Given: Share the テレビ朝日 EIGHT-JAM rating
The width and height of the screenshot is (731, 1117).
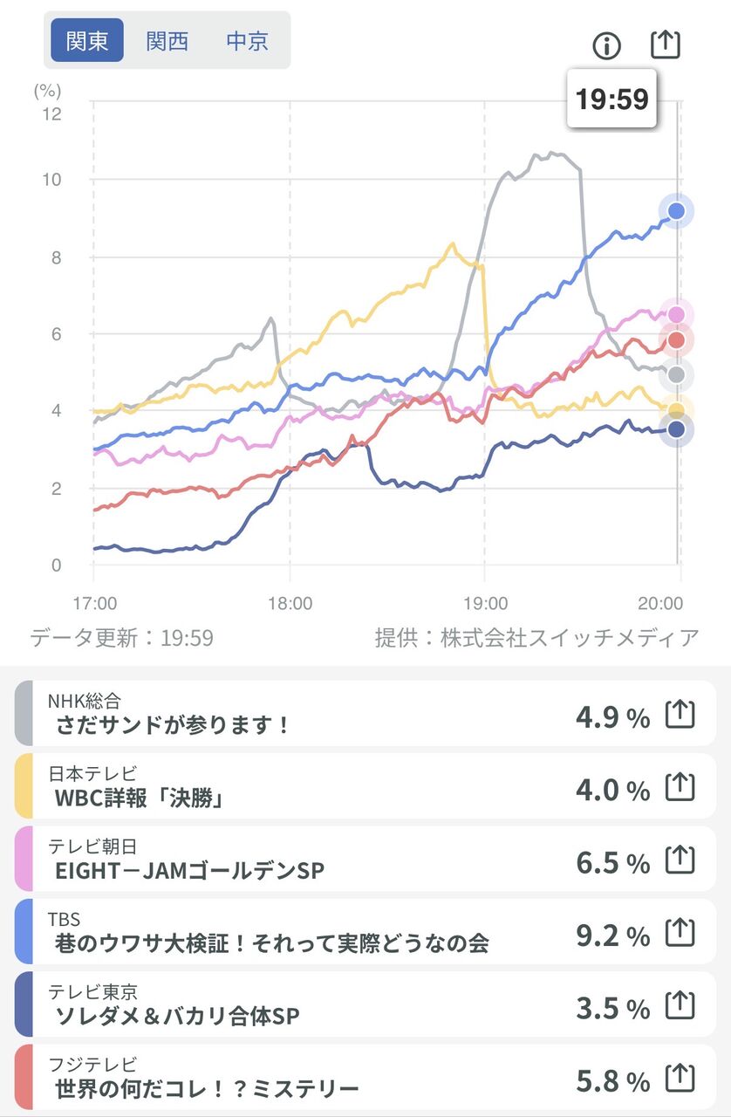Looking at the screenshot, I should point(680,860).
